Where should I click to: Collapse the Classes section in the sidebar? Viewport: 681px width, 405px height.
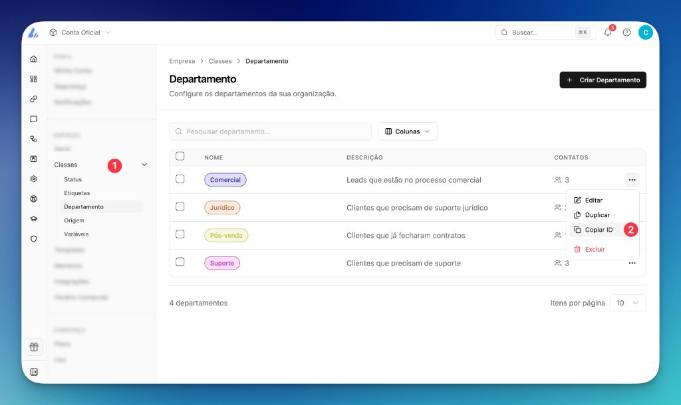click(x=144, y=164)
